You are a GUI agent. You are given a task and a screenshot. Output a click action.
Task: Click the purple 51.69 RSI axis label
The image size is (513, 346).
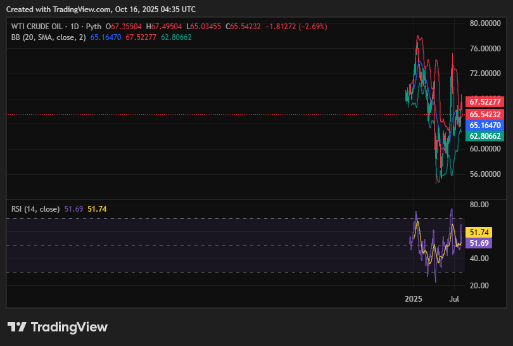coord(478,243)
